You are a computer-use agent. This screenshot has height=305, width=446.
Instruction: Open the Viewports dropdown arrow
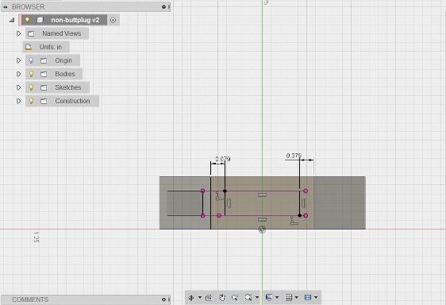(x=316, y=298)
